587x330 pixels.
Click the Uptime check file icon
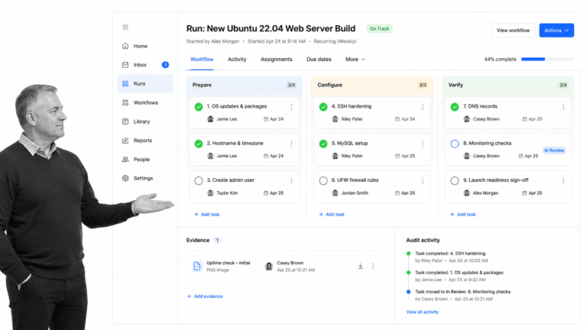point(197,266)
